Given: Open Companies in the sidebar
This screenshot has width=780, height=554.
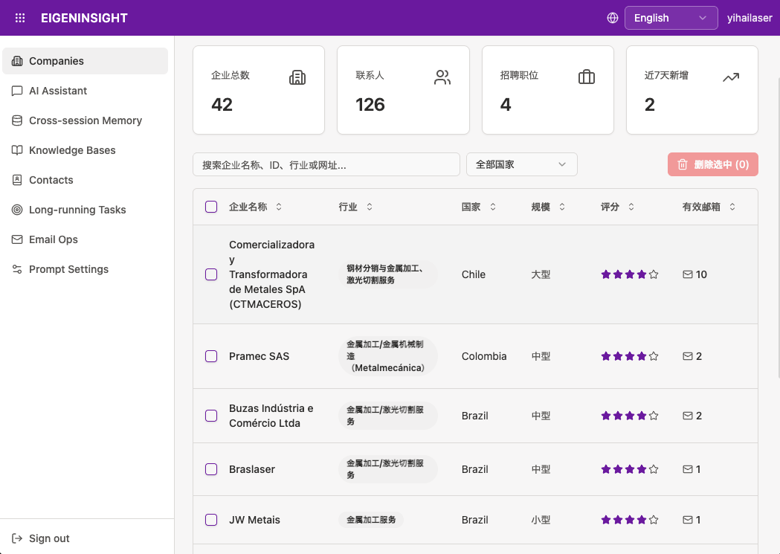Looking at the screenshot, I should (x=85, y=61).
